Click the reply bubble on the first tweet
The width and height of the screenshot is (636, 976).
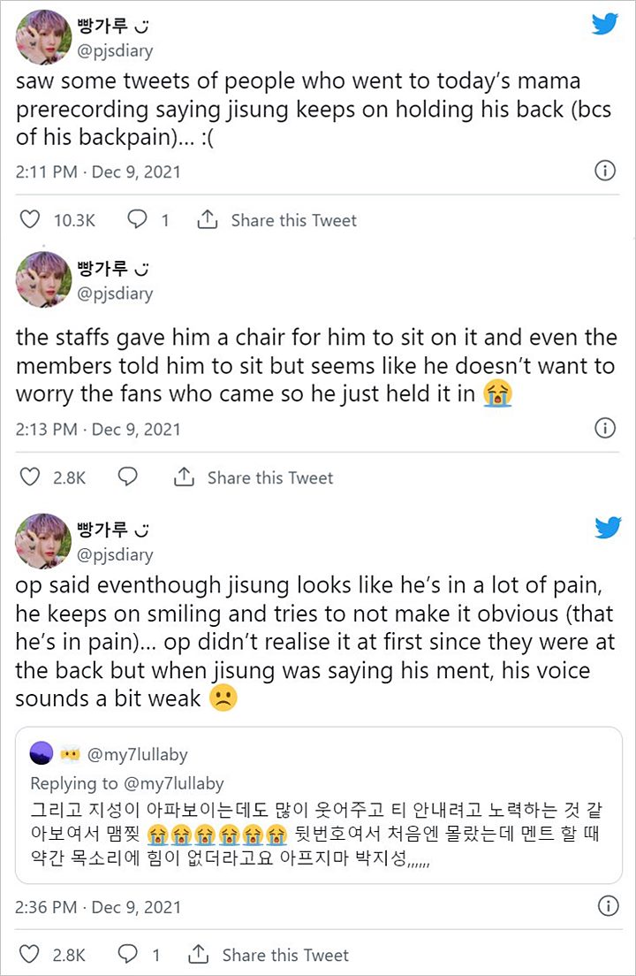(137, 220)
